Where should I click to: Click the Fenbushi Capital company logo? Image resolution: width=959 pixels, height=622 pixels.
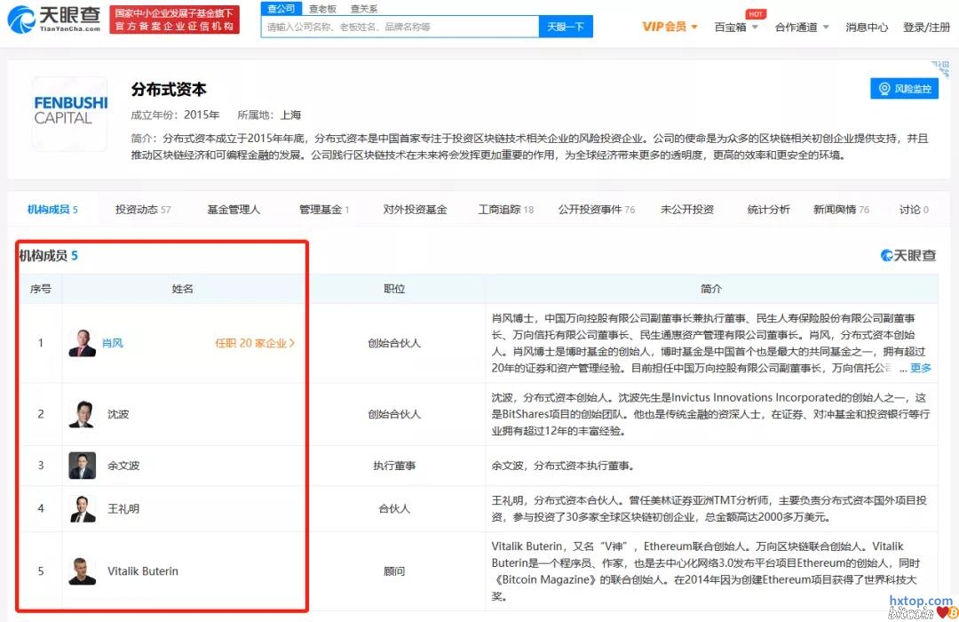[x=70, y=111]
